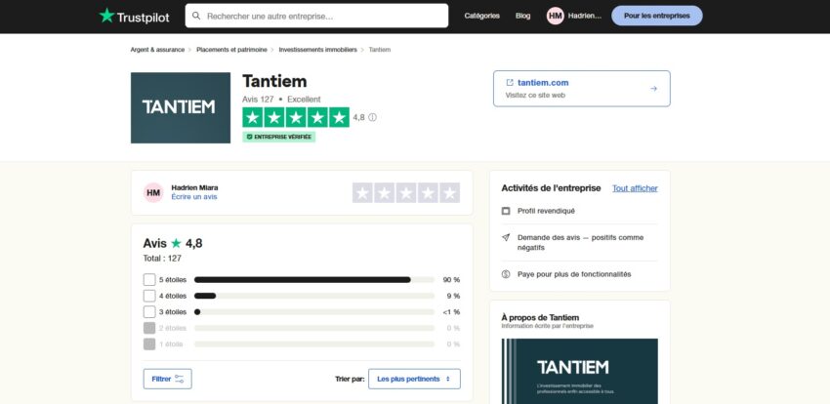The image size is (830, 404).
Task: Click the TrustScore info icon beside 4,8
Action: (373, 117)
